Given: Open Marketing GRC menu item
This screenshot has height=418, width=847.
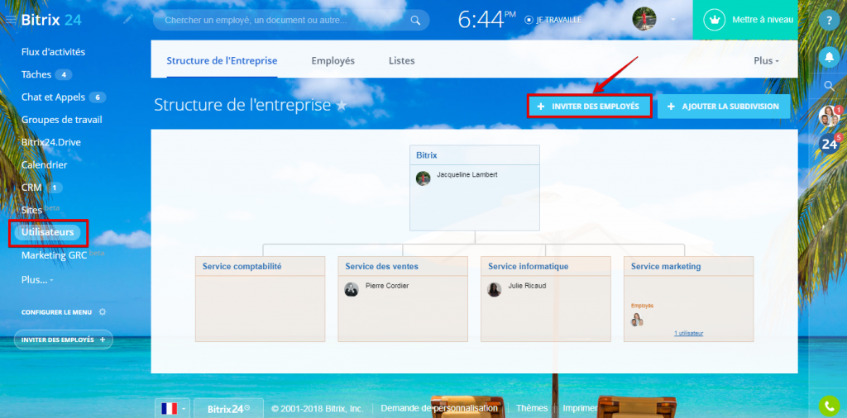Looking at the screenshot, I should point(54,255).
